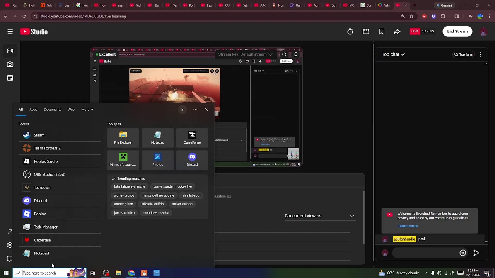Open the stream timer icon in Studio header

(350, 32)
